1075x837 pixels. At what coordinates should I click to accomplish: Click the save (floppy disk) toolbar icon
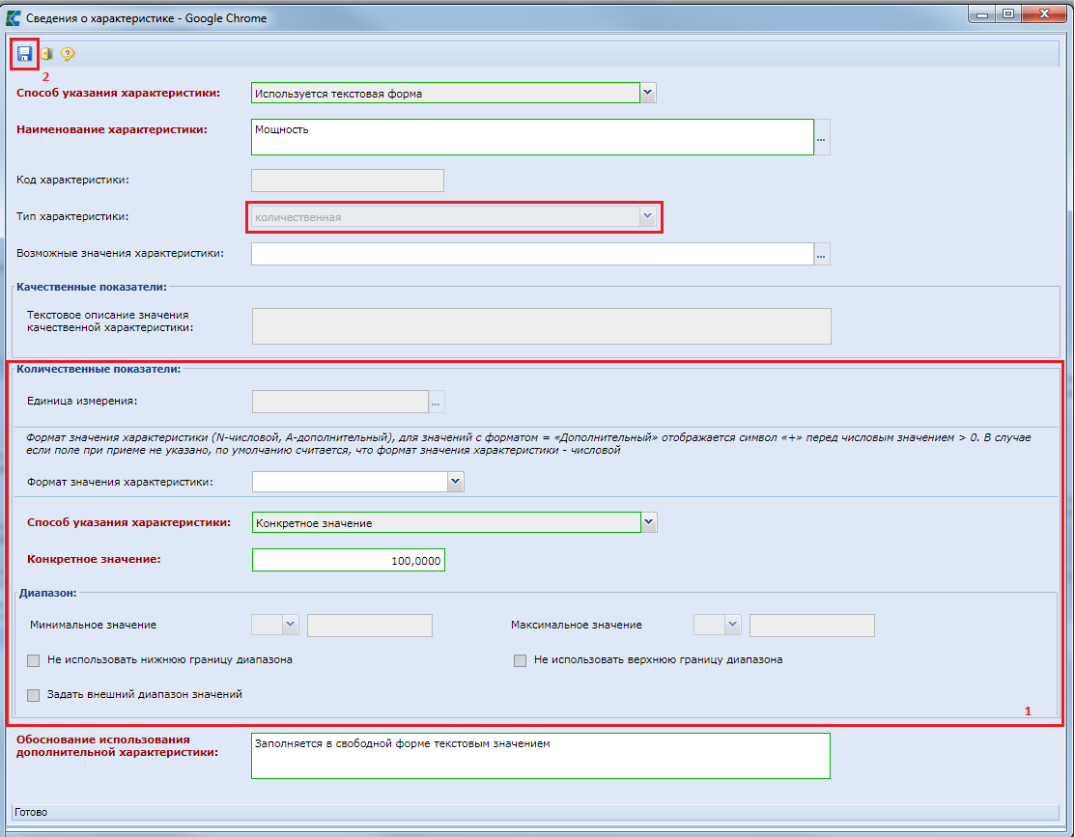pos(25,54)
